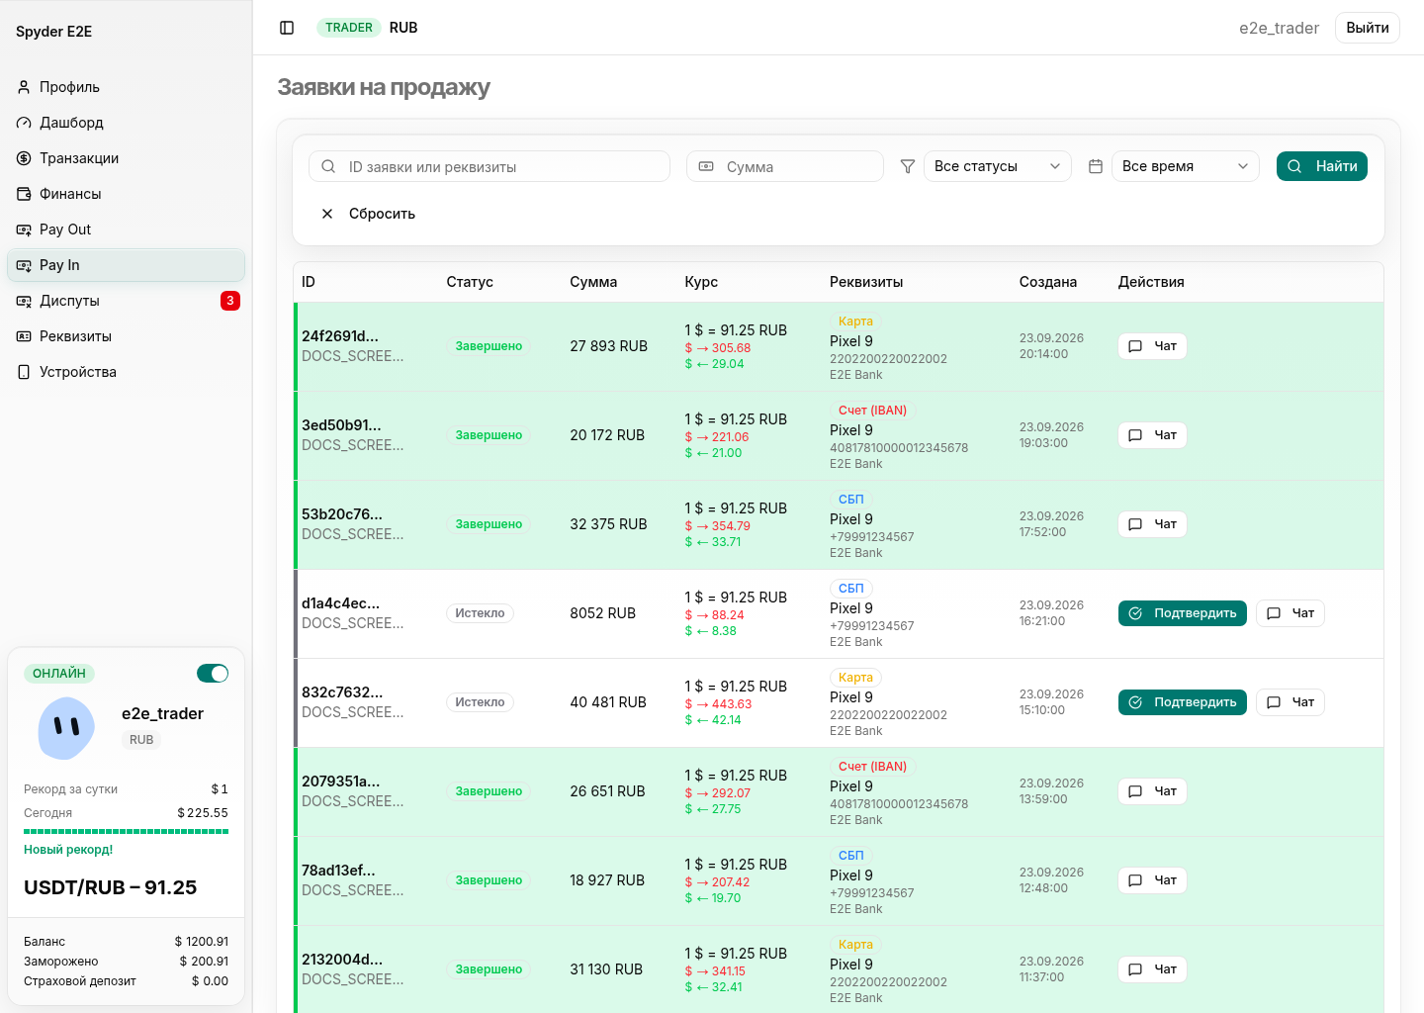Confirm the expired d1a4c4ec order with Подтвердить
The height and width of the screenshot is (1013, 1424).
point(1183,613)
